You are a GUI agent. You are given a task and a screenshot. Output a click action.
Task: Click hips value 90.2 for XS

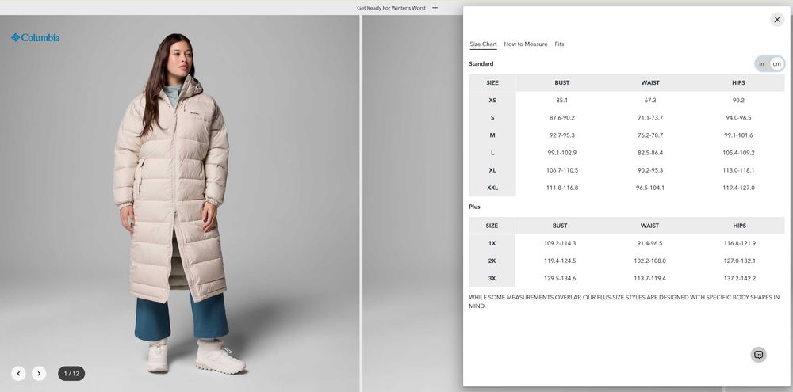tap(738, 100)
